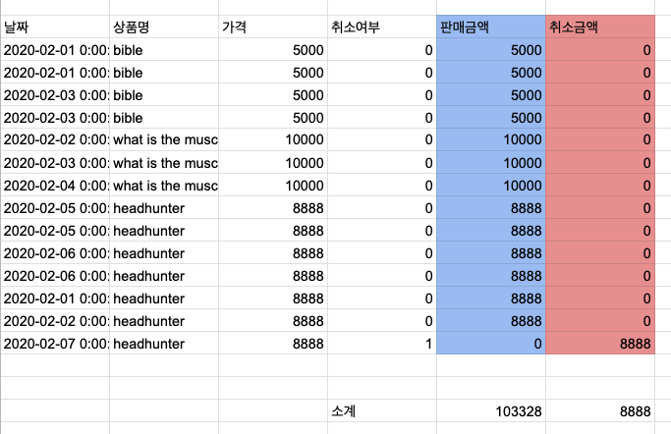
Task: Click 판매금액 8888 in 2020-02-01 headhunter row
Action: (491, 298)
